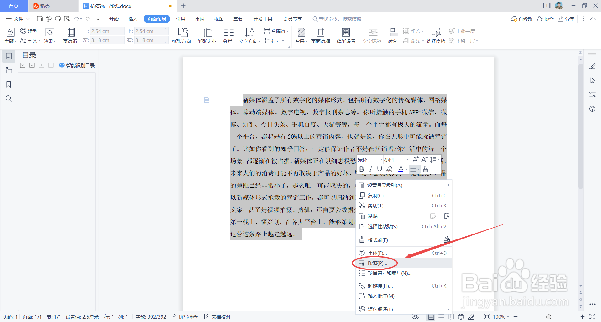Choose 复制(C) from context menu
This screenshot has height=322, width=601.
tap(404, 195)
